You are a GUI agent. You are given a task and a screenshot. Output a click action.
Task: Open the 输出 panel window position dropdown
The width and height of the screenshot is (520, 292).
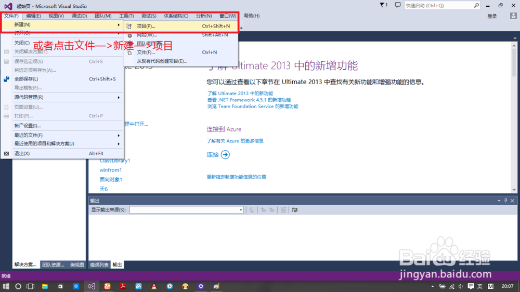[x=499, y=201]
